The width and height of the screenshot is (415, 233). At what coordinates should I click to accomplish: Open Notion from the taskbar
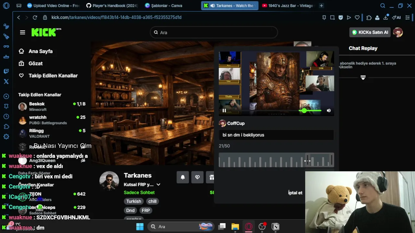(276, 227)
